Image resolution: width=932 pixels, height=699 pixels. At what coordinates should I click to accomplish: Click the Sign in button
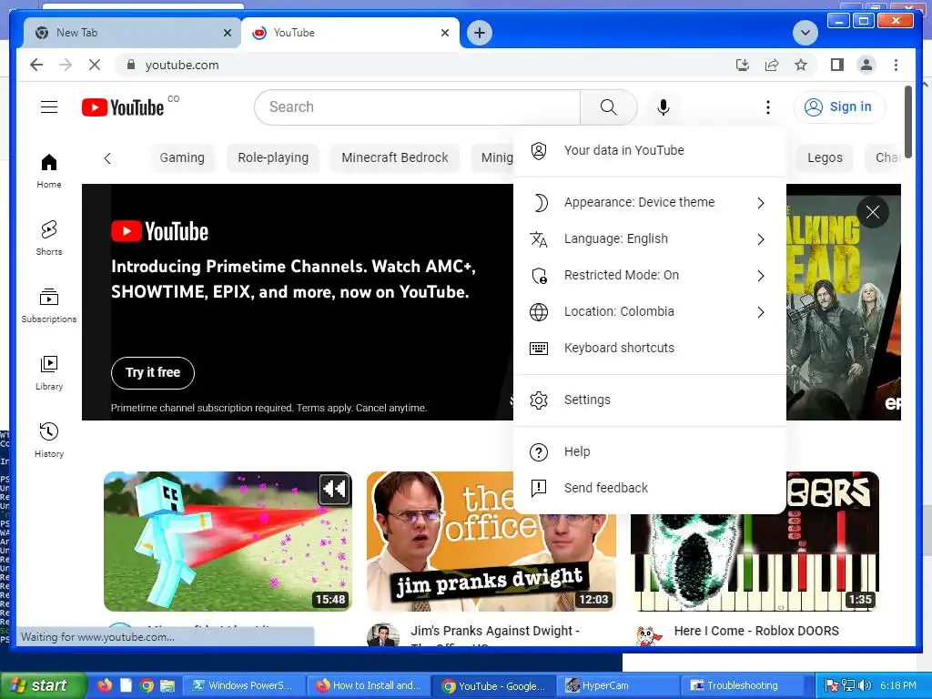click(x=838, y=107)
